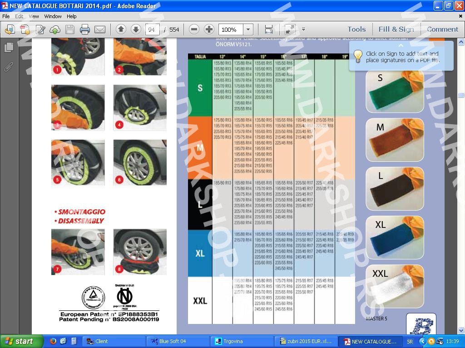465x348 pixels.
Task: Collapse the Sign tip popup chevron
Action: pyautogui.click(x=401, y=45)
